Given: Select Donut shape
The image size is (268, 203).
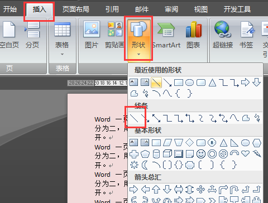Looking at the screenshot, I should pos(212,154).
